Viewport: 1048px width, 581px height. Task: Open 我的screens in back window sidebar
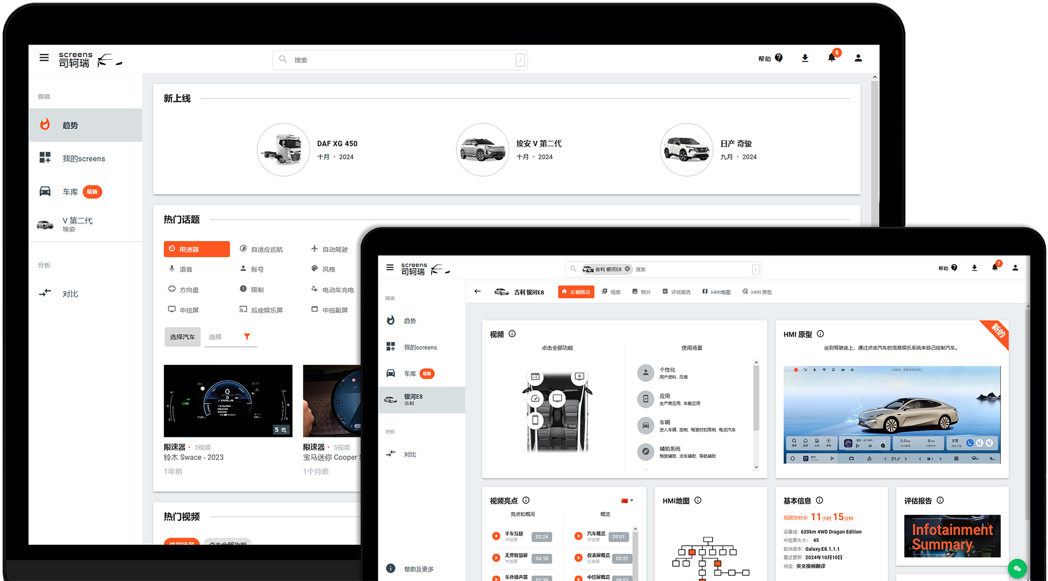tap(85, 158)
